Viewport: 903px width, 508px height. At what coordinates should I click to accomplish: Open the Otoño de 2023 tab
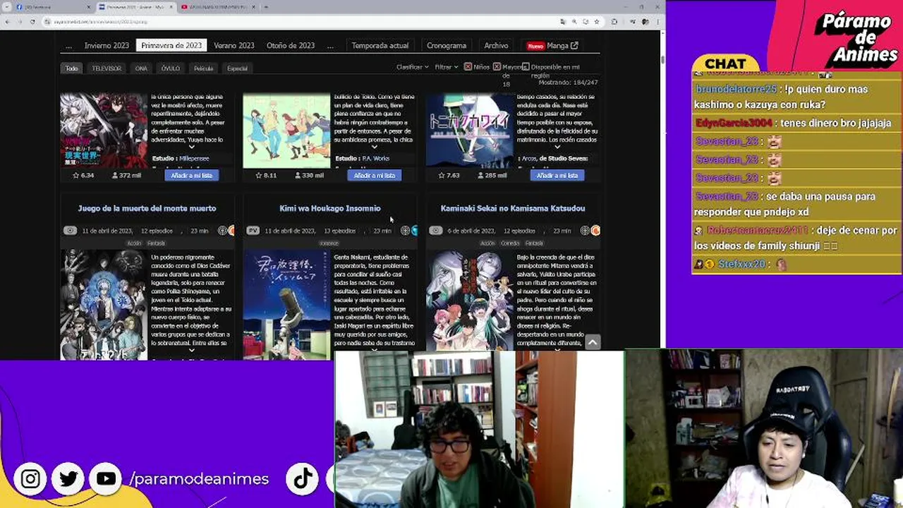291,45
